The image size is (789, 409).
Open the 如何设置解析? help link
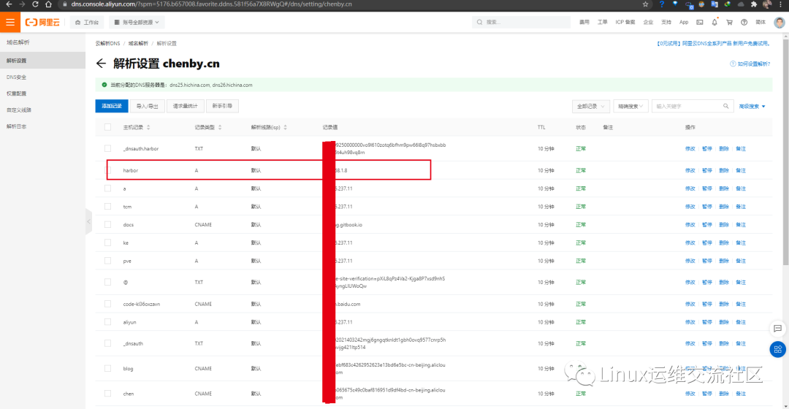[750, 64]
